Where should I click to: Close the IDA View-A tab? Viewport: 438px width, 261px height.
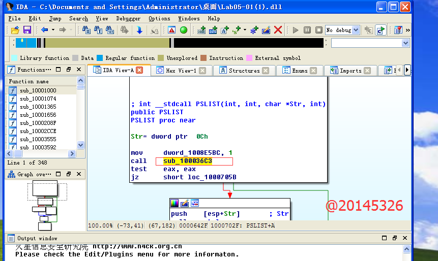[x=139, y=71]
